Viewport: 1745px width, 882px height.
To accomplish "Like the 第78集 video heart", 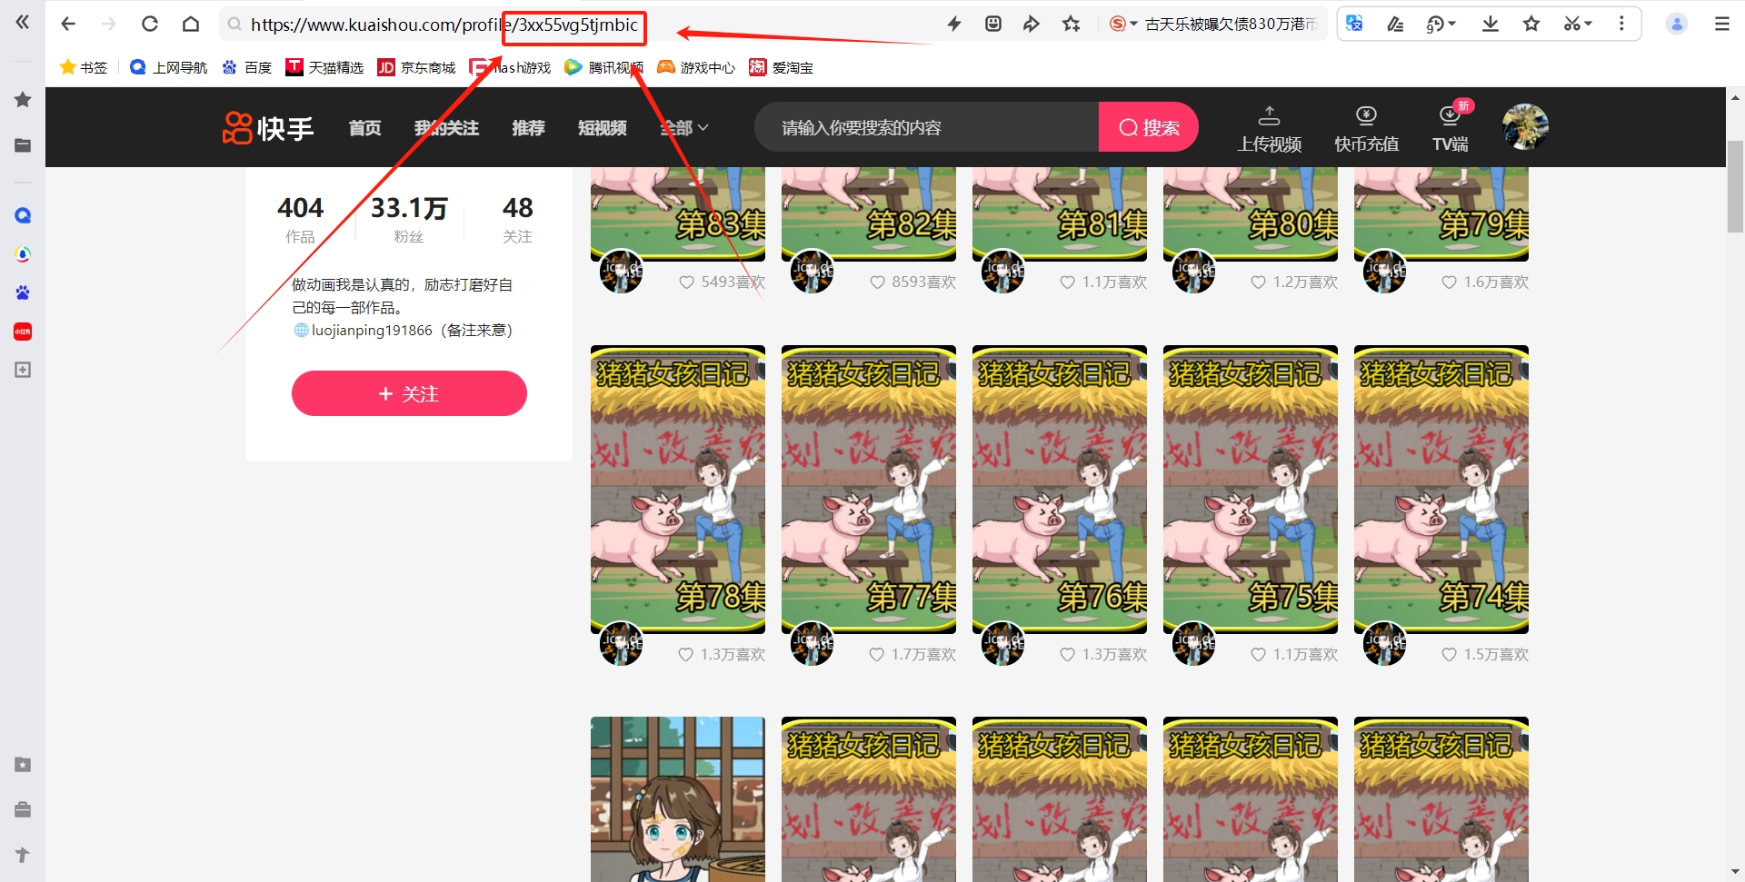I will pyautogui.click(x=685, y=655).
